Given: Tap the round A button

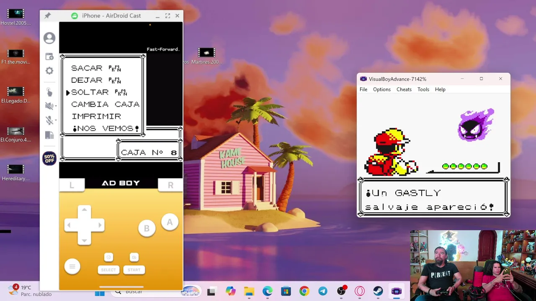Looking at the screenshot, I should click(x=170, y=222).
